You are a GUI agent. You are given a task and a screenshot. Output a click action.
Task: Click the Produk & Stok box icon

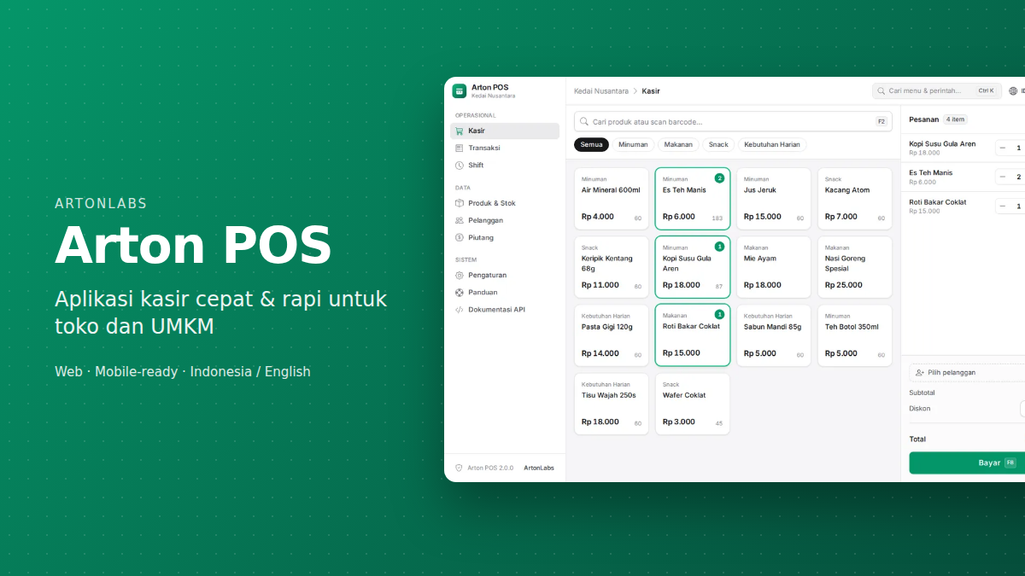[460, 203]
